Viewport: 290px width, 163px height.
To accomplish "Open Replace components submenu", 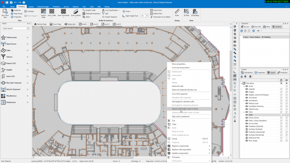I will pos(189,146).
